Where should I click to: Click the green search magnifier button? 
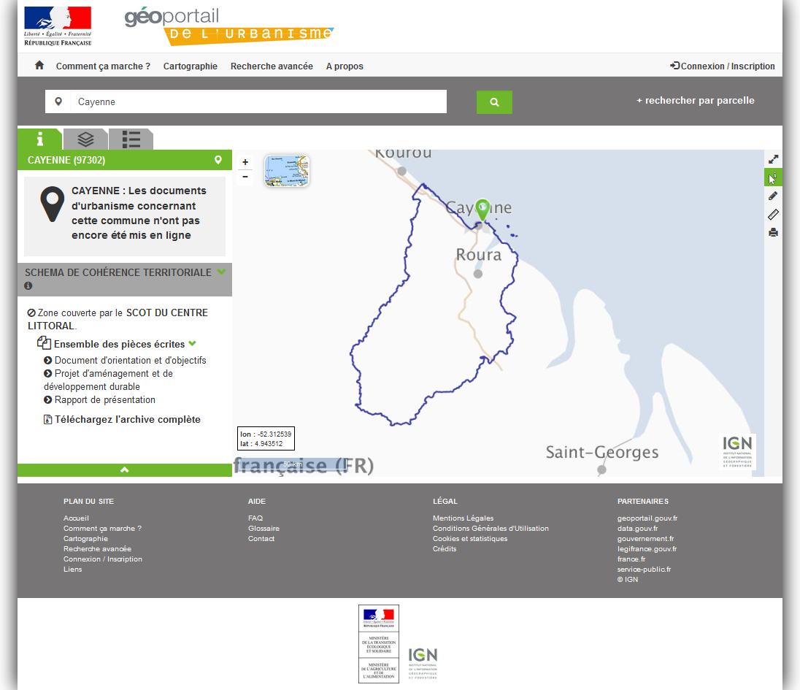point(494,102)
